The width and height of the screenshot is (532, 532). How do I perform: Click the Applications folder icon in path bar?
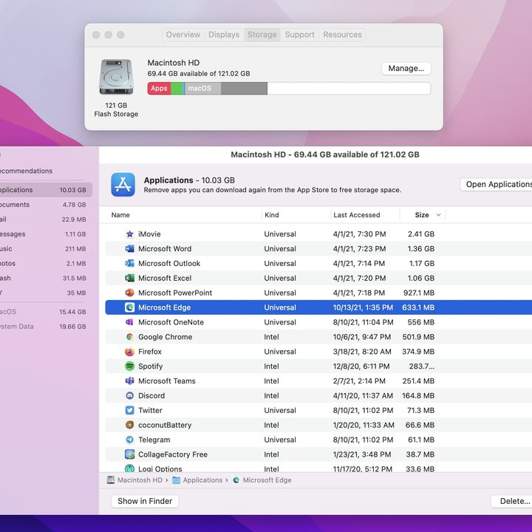pyautogui.click(x=176, y=480)
